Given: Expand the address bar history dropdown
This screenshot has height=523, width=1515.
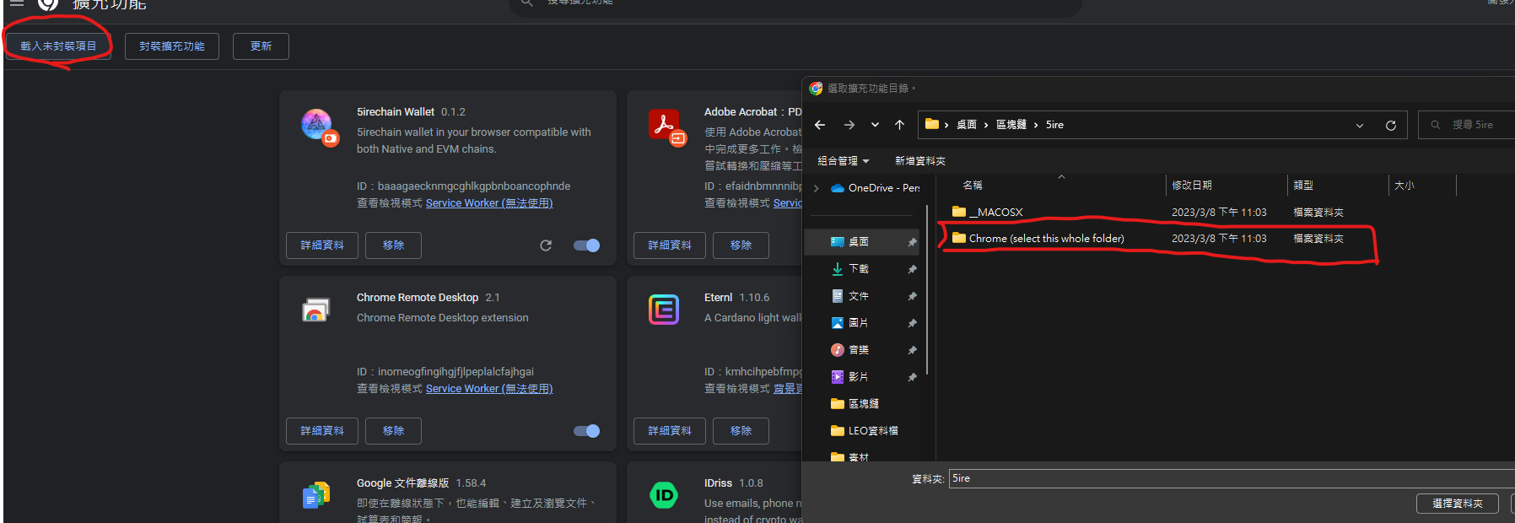Looking at the screenshot, I should [1360, 126].
